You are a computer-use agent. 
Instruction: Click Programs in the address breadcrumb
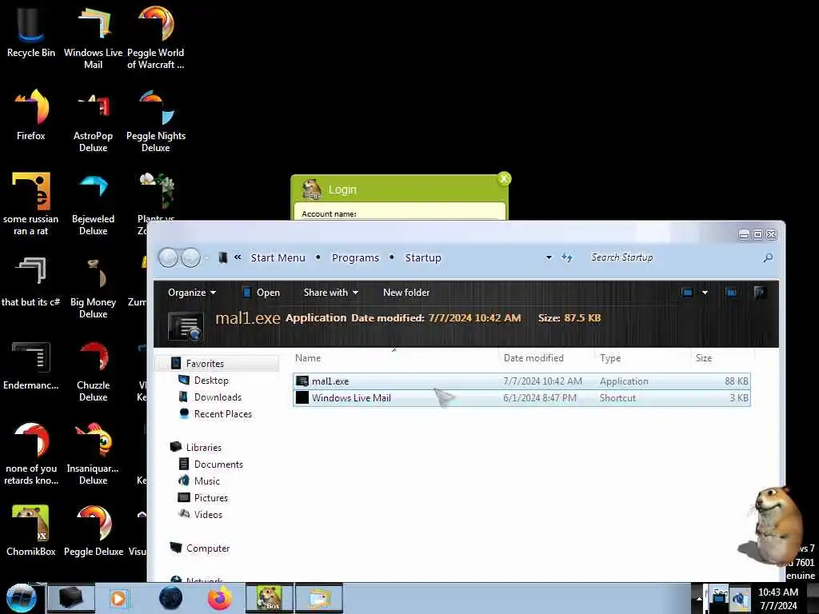point(355,258)
